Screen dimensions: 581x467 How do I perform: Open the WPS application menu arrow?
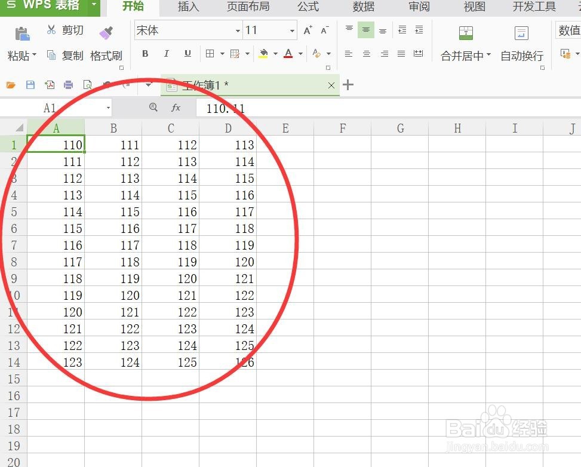(94, 4)
